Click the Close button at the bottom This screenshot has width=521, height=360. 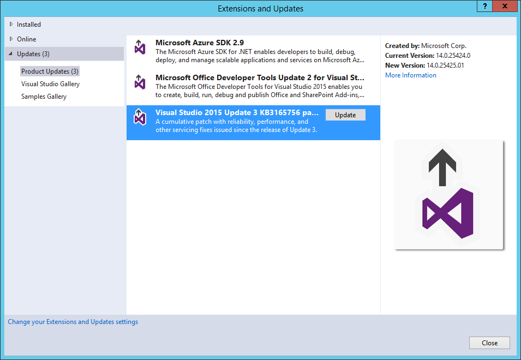click(x=489, y=343)
